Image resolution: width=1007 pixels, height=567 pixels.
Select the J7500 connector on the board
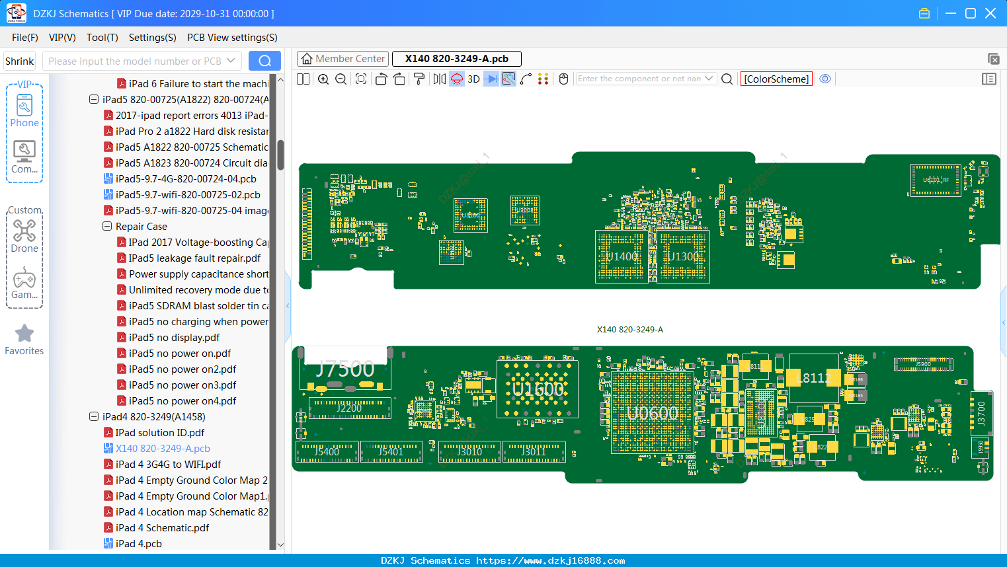coord(345,369)
